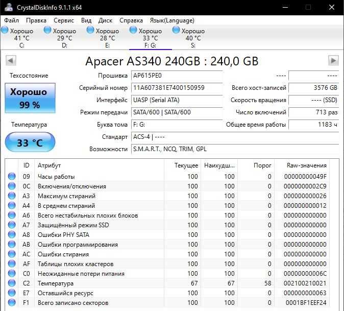Click status icon for A8 Ошибки PHY SATA
This screenshot has width=344, height=311.
[12, 234]
